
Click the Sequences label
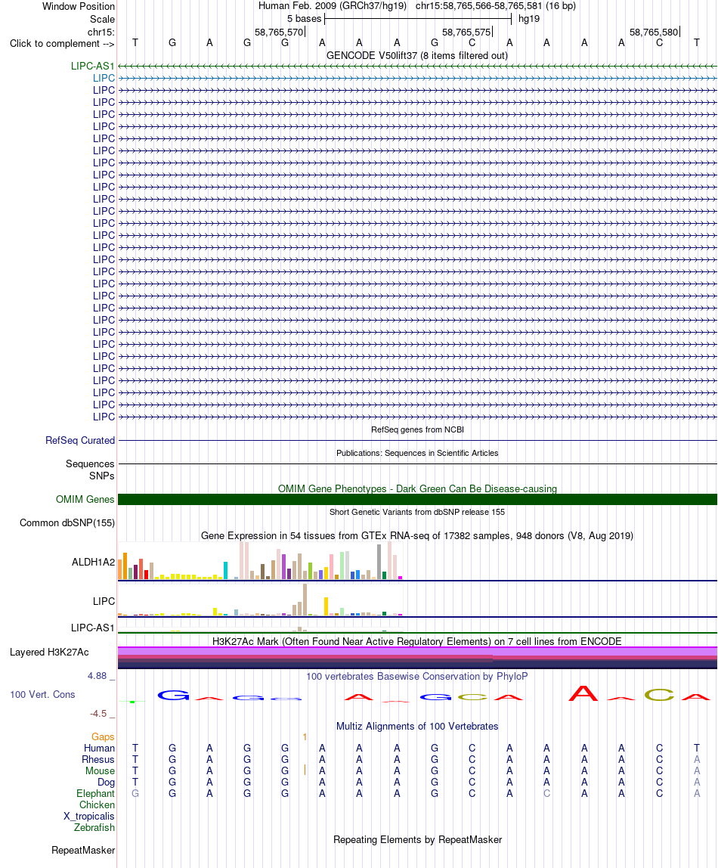[90, 463]
